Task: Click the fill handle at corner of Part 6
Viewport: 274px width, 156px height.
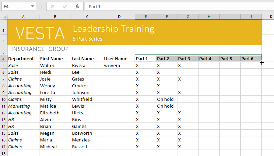Action: pos(262,62)
